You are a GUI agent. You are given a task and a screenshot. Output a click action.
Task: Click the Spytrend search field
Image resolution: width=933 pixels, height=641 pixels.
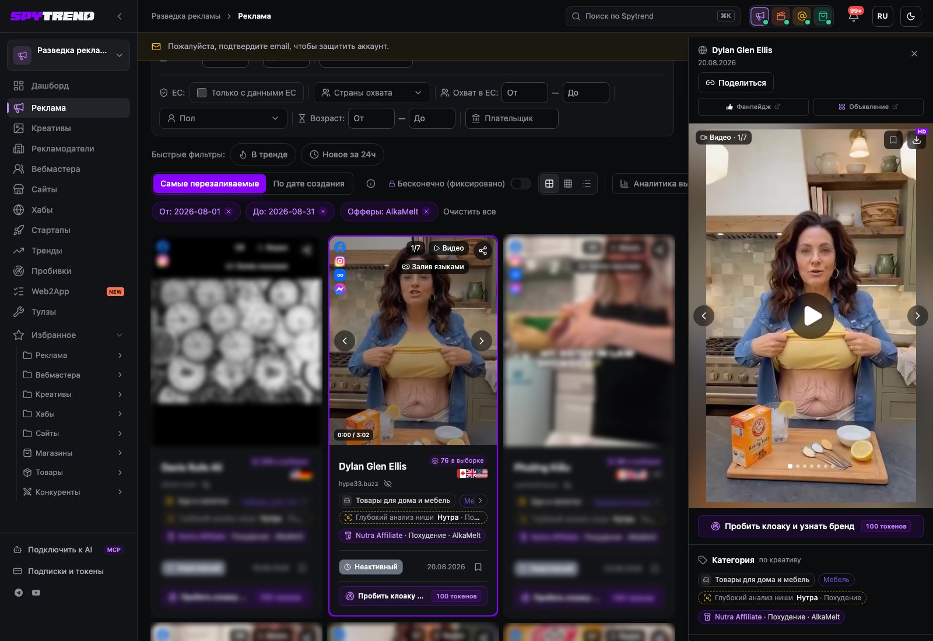[653, 16]
